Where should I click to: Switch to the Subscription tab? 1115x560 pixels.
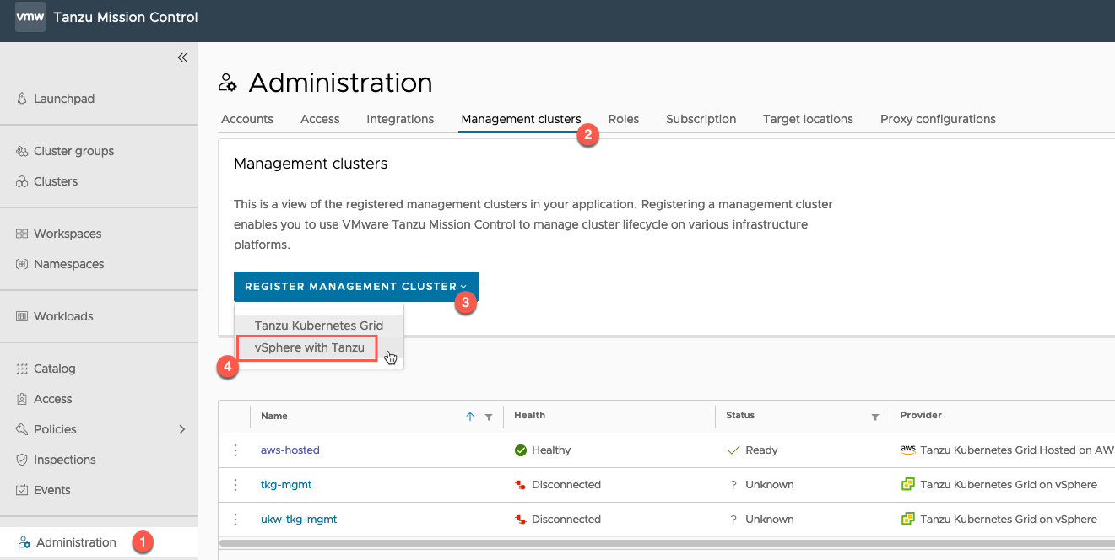coord(701,119)
